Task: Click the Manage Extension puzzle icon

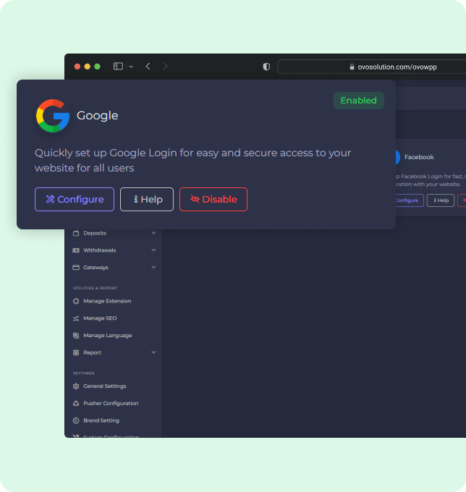Action: pyautogui.click(x=76, y=301)
